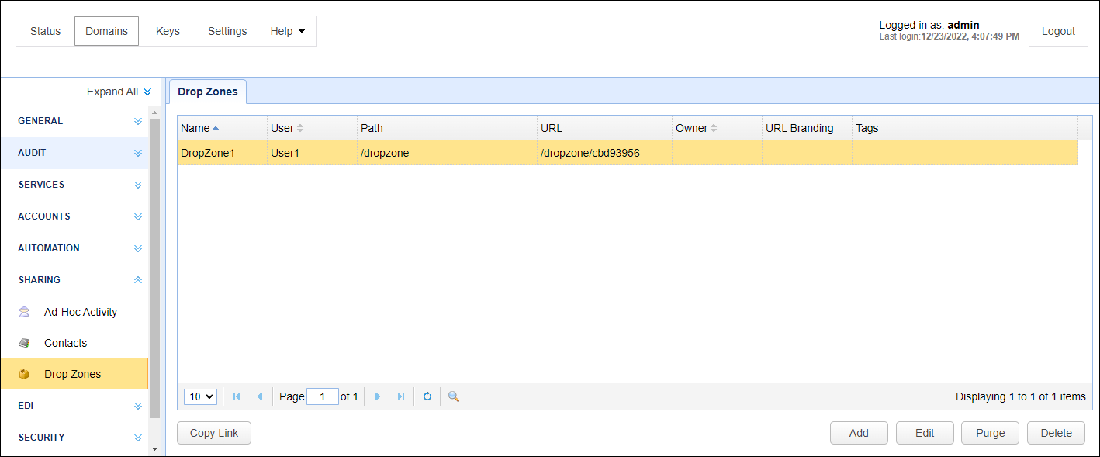Open the Settings menu tab
Image resolution: width=1100 pixels, height=457 pixels.
coord(227,31)
